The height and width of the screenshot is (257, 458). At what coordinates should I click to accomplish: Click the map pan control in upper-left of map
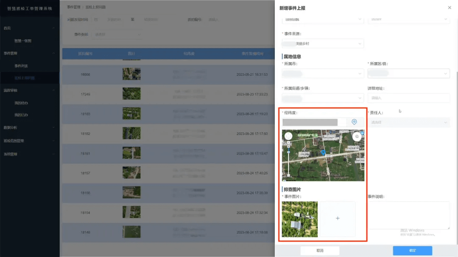(288, 136)
